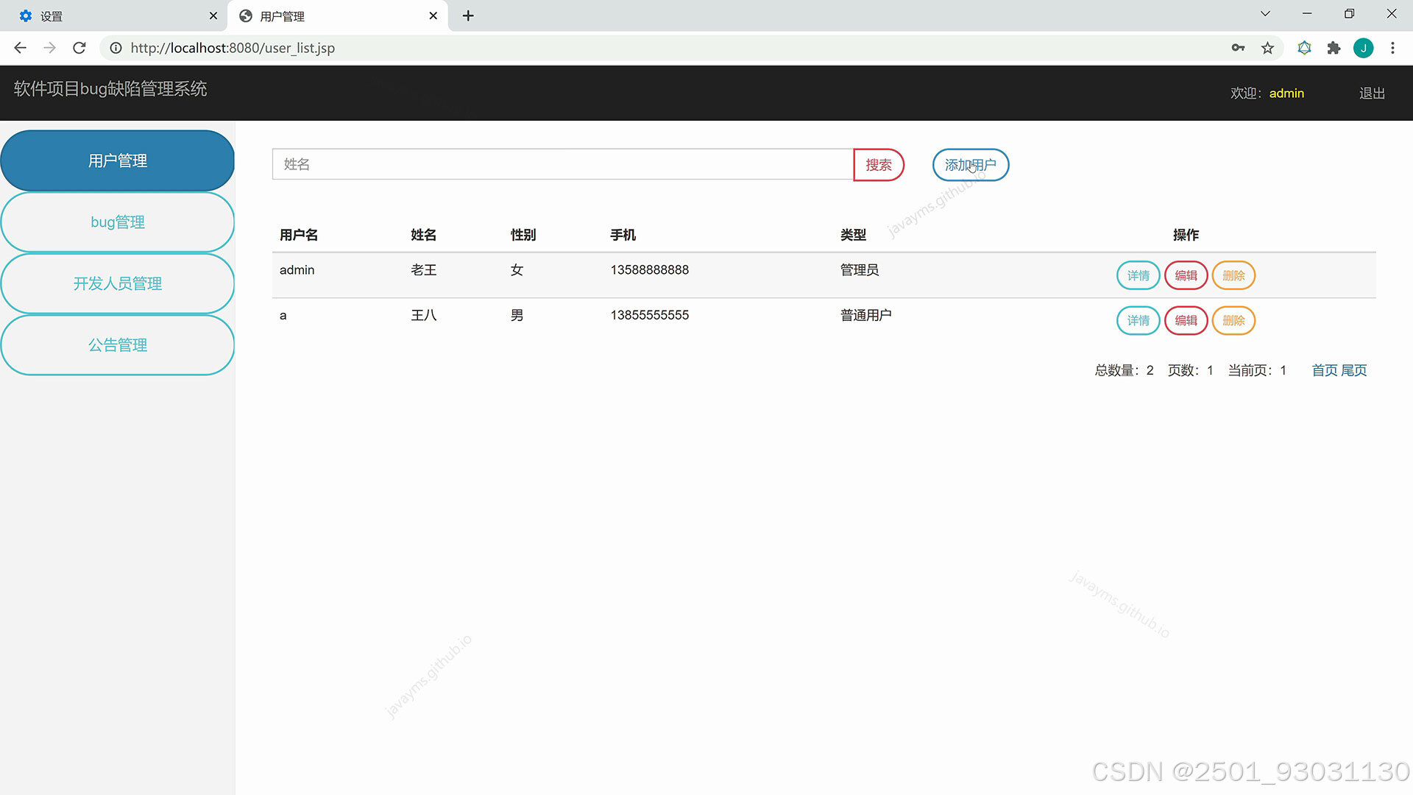1413x795 pixels.
Task: Select the 普通用户 type cell
Action: click(866, 315)
